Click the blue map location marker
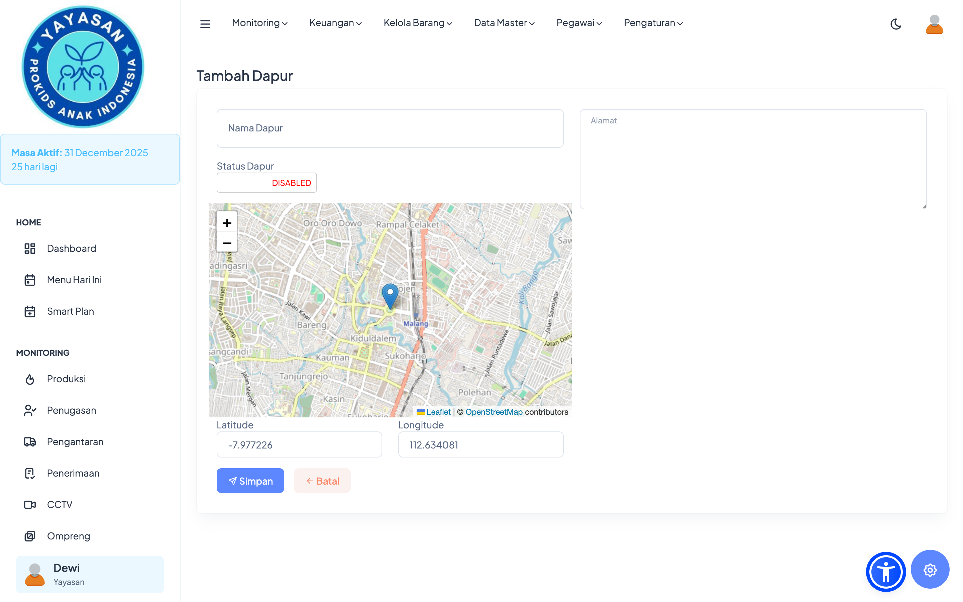 click(390, 295)
